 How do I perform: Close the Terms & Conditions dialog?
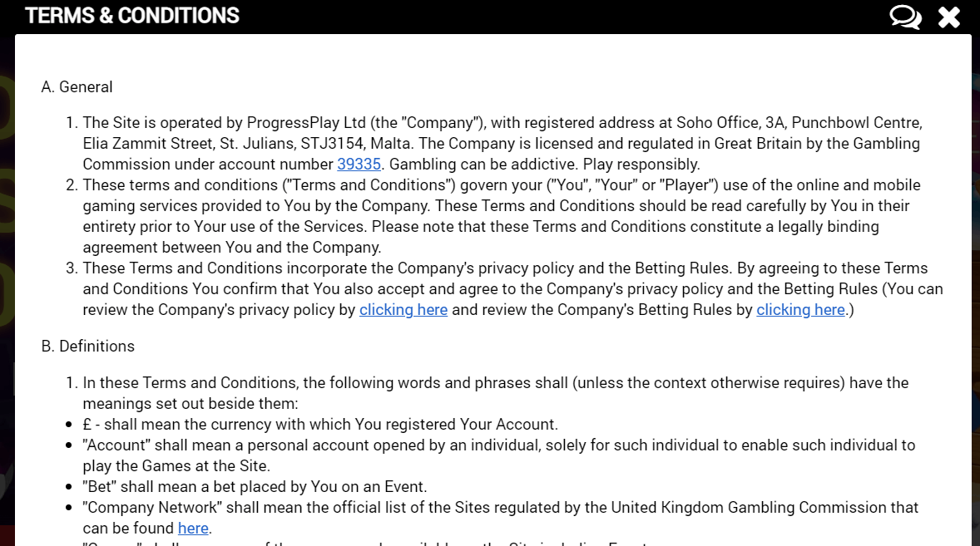pyautogui.click(x=949, y=17)
